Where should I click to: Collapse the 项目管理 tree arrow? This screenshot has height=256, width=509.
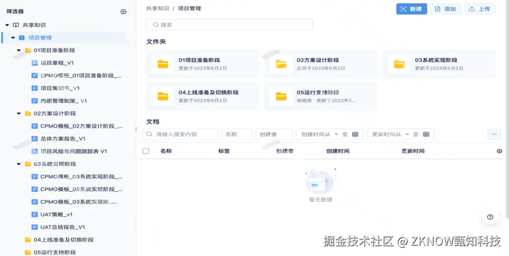click(13, 38)
